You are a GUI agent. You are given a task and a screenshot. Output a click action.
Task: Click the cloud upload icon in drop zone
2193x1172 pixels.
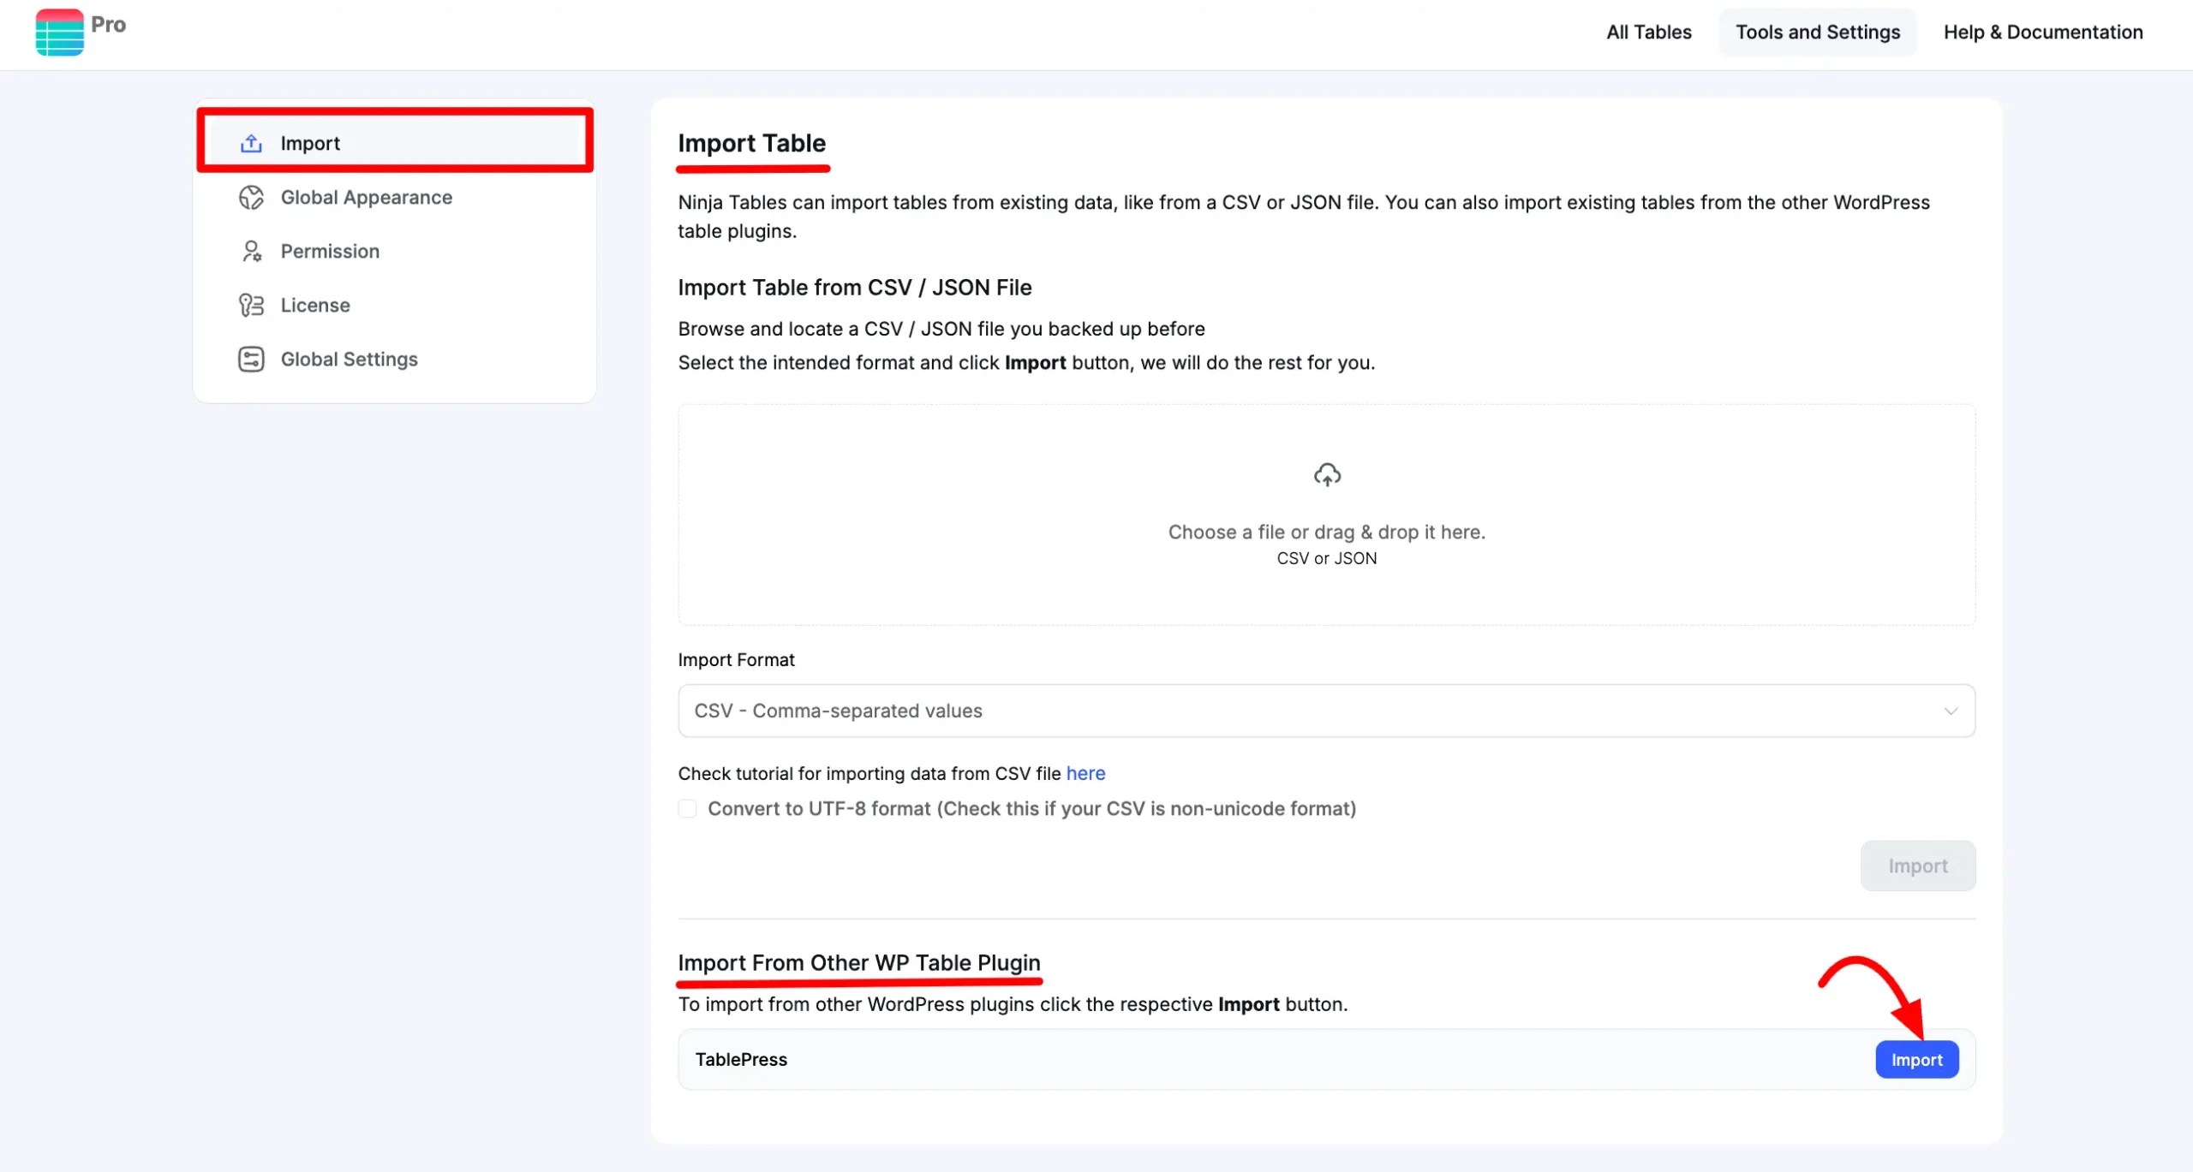(x=1327, y=475)
